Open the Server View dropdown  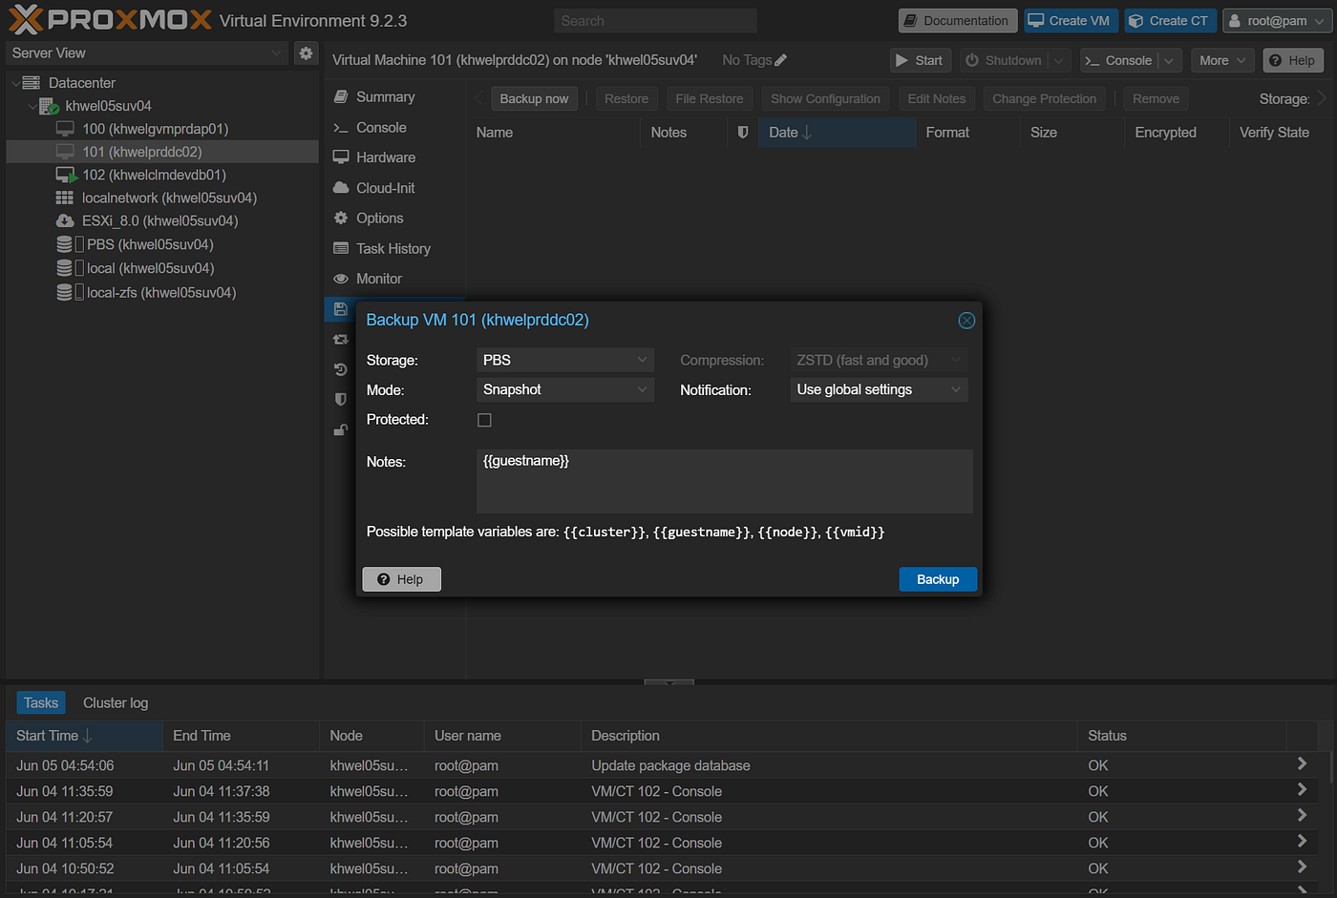(x=147, y=53)
